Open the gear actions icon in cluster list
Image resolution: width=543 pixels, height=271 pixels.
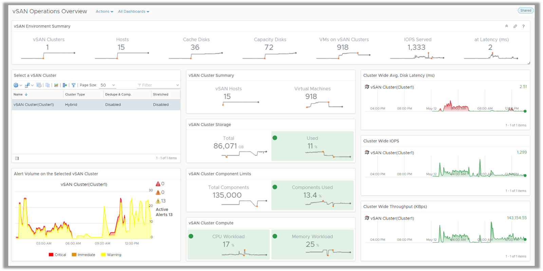coord(16,85)
